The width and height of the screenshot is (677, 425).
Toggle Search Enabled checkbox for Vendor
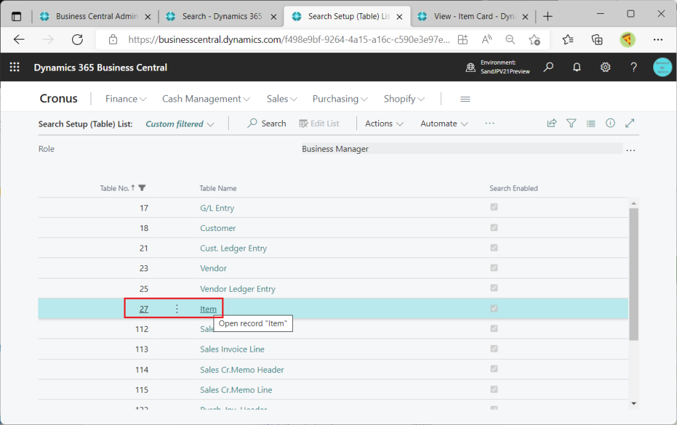click(494, 268)
